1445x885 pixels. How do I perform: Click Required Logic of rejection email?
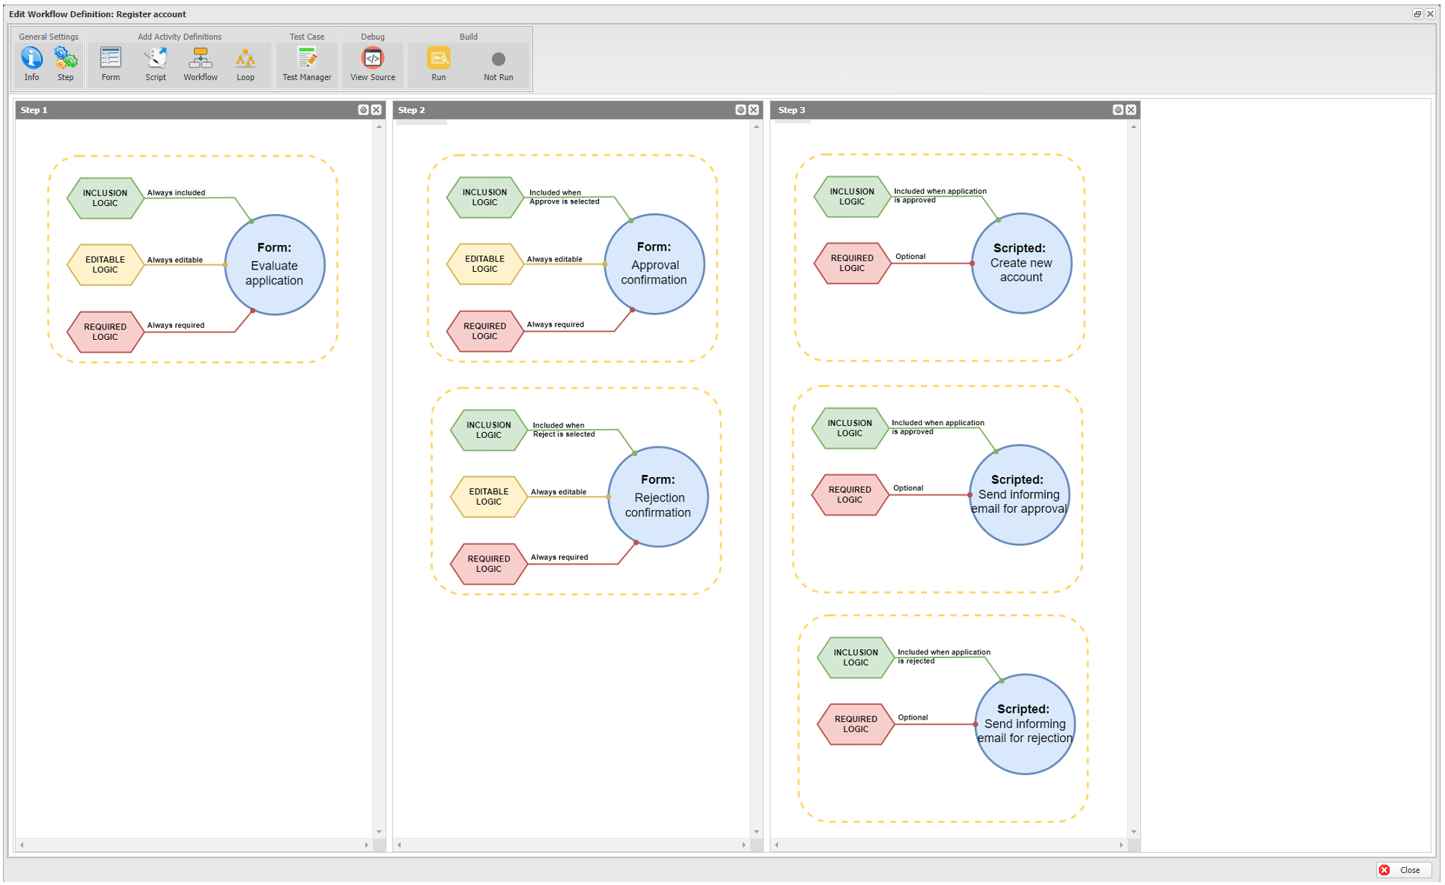(x=856, y=724)
